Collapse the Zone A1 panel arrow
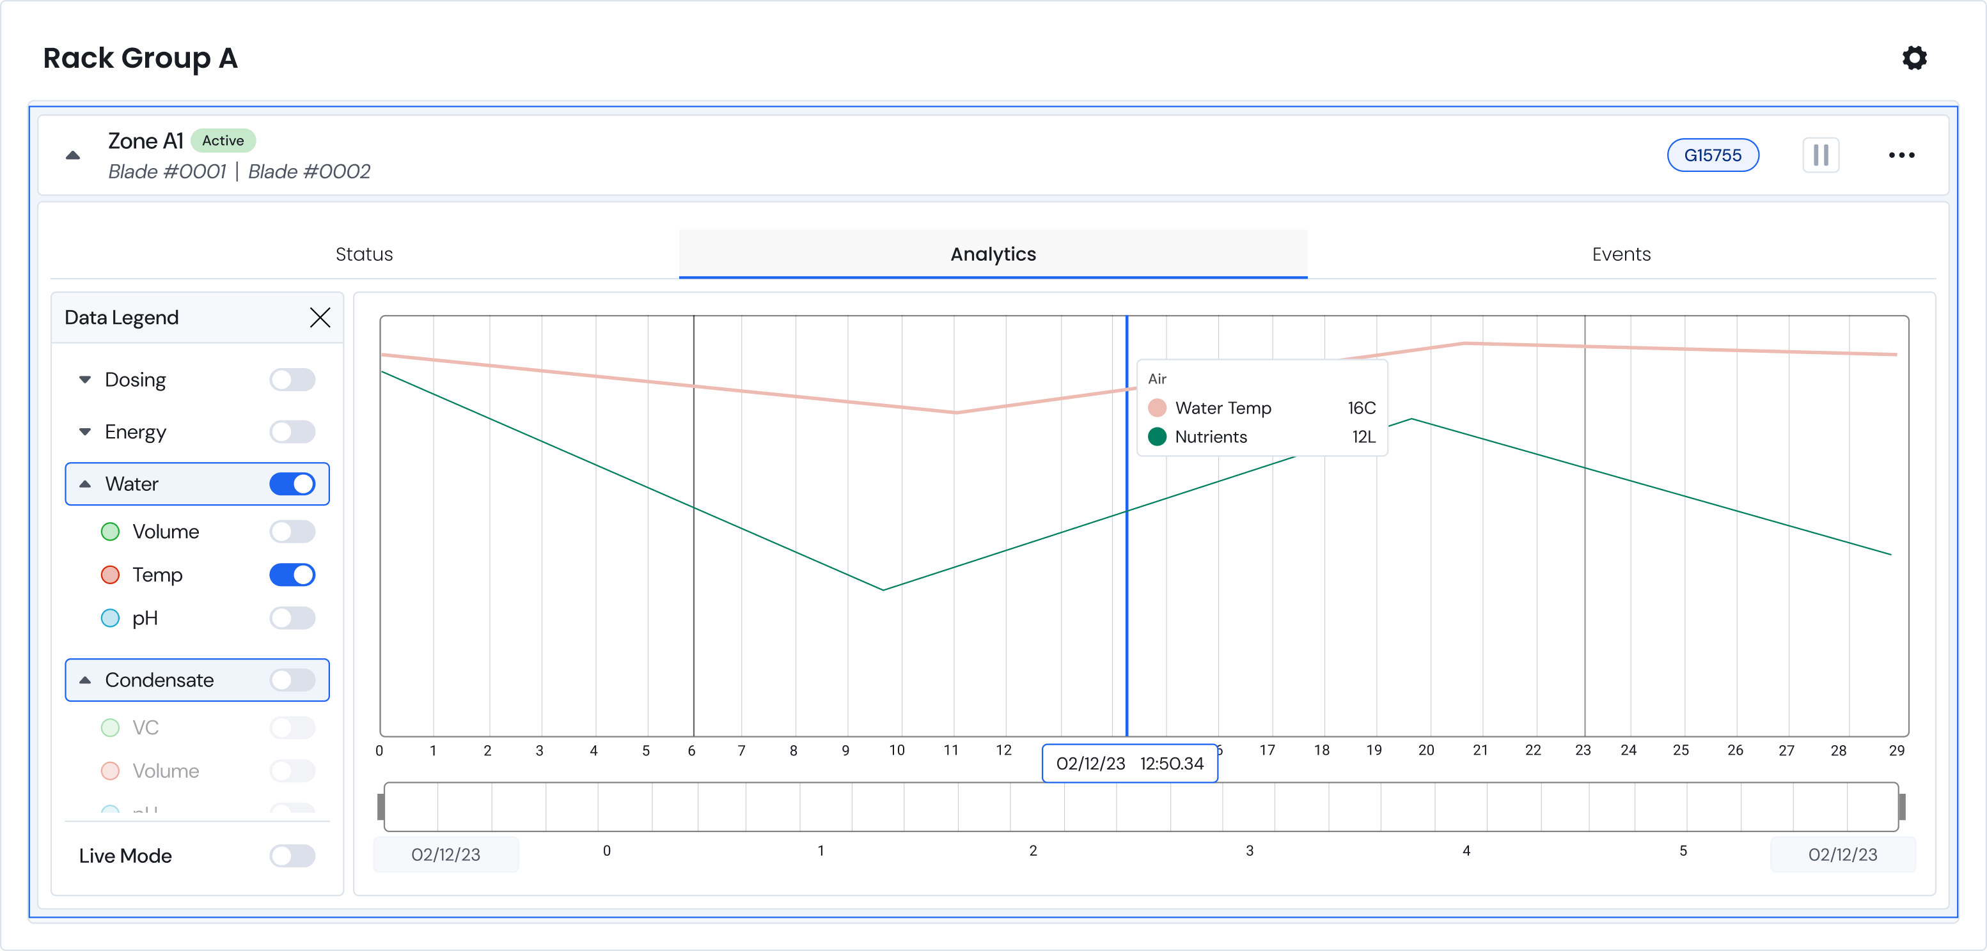The height and width of the screenshot is (951, 1987). coord(74,155)
